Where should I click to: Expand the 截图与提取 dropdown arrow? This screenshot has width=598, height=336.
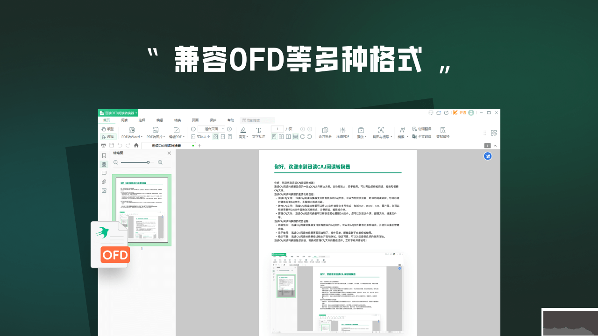(392, 137)
